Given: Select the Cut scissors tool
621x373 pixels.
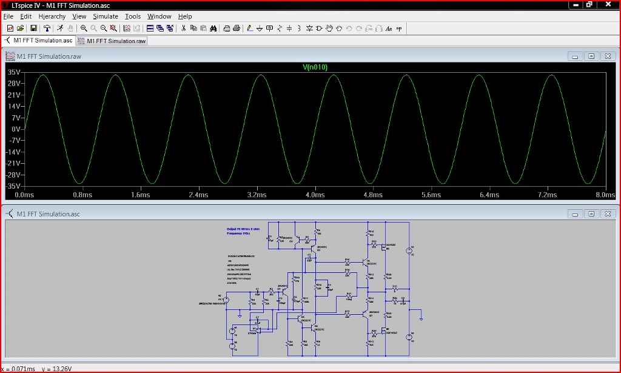Looking at the screenshot, I should point(183,28).
